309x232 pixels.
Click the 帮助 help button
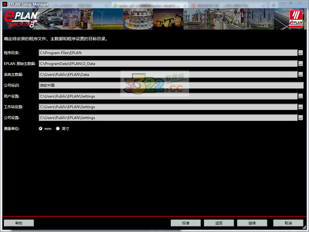pyautogui.click(x=19, y=223)
